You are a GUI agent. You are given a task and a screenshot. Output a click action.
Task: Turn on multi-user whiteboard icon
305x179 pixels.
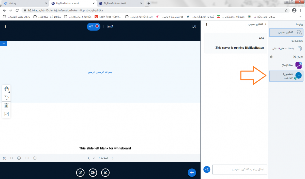[6, 114]
